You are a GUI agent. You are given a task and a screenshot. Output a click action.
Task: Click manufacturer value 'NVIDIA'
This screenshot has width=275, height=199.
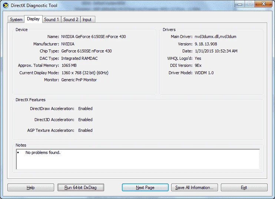click(x=68, y=44)
